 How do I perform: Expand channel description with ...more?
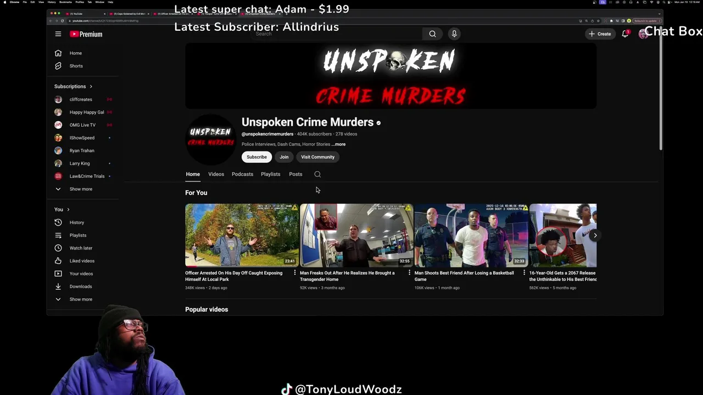click(338, 144)
